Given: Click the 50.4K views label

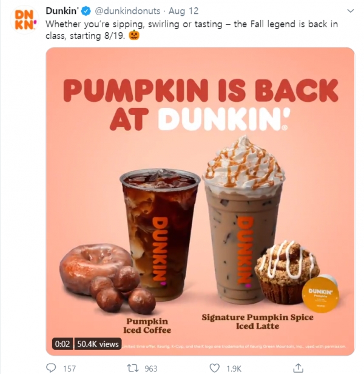Looking at the screenshot, I should pos(98,344).
